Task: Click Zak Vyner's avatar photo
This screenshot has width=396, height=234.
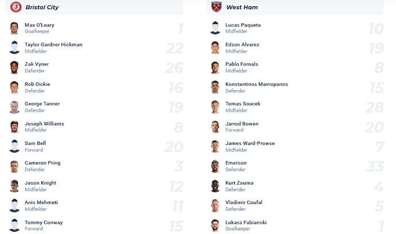Action: [15, 68]
